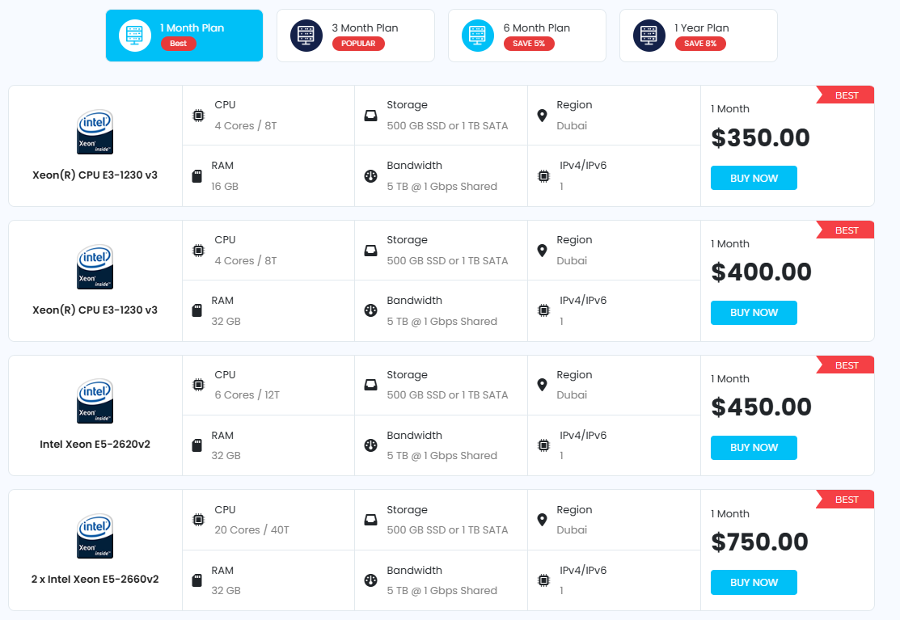Click Buy Now for the $350.00 server
The width and height of the screenshot is (900, 620).
coord(754,178)
